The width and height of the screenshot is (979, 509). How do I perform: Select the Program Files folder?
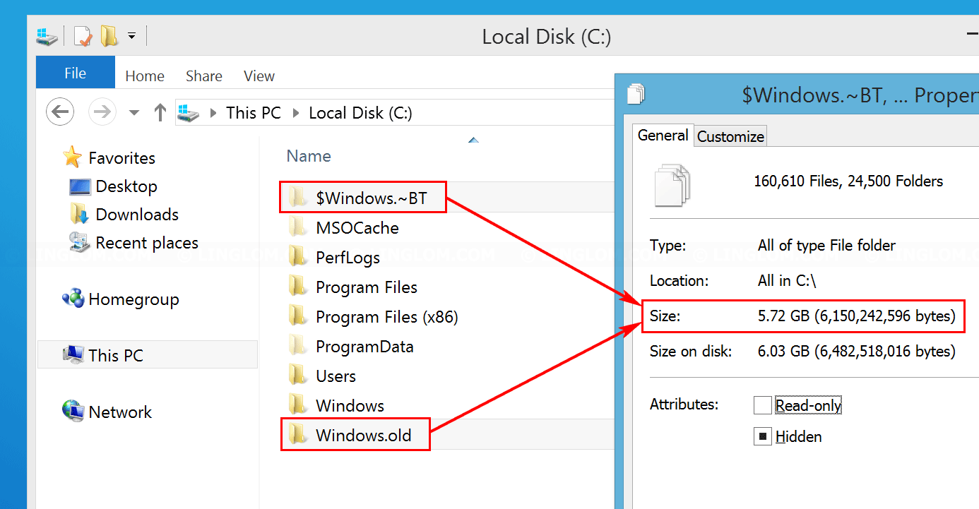367,287
